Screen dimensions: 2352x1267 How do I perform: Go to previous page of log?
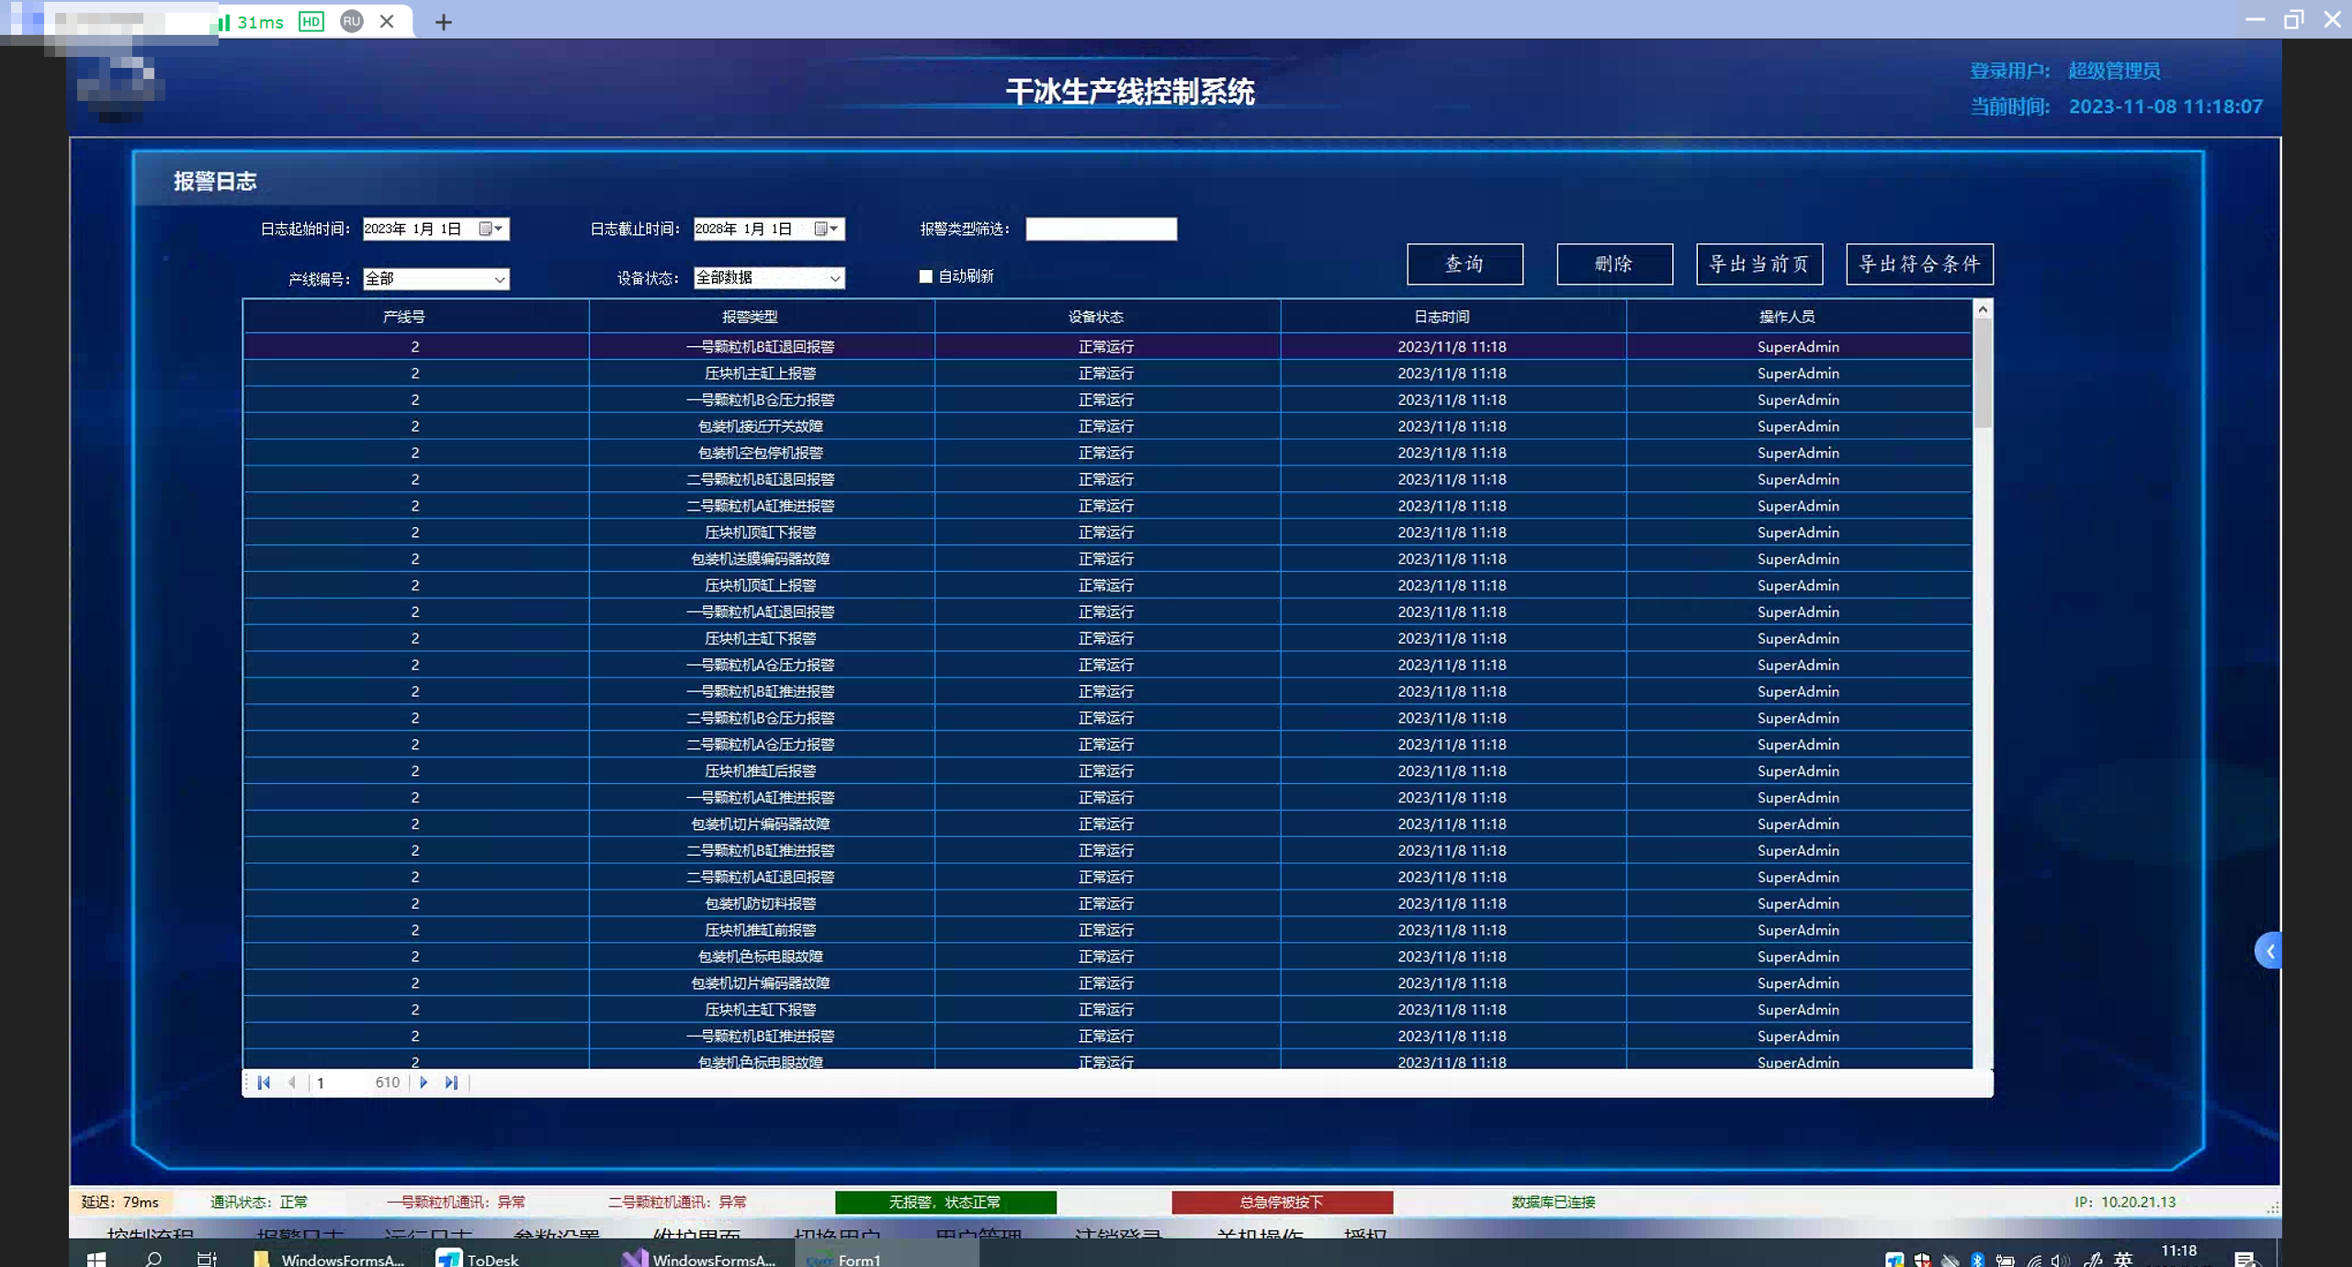(x=292, y=1082)
